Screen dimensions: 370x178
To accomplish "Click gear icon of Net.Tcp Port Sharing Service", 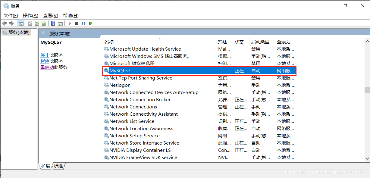I will (106, 78).
